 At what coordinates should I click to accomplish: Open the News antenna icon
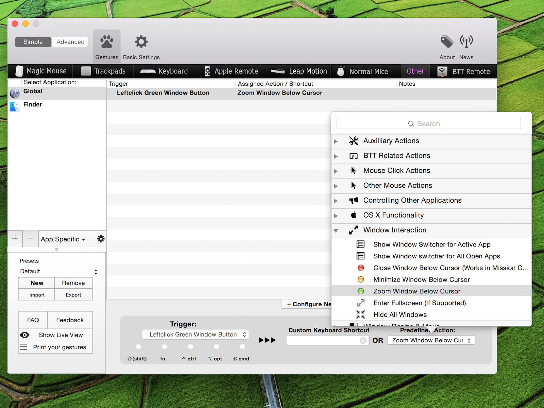(466, 42)
